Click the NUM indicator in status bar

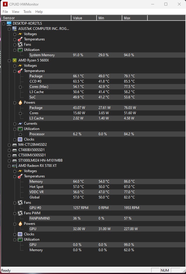[x=165, y=270]
